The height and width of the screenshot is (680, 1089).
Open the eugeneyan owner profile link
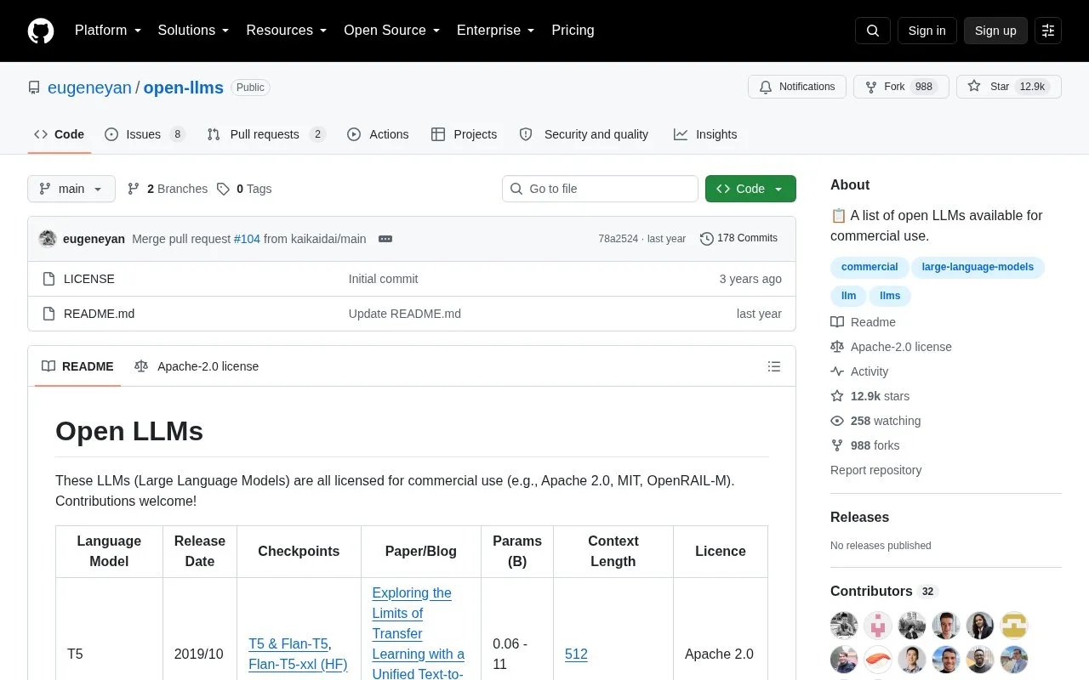pos(89,88)
